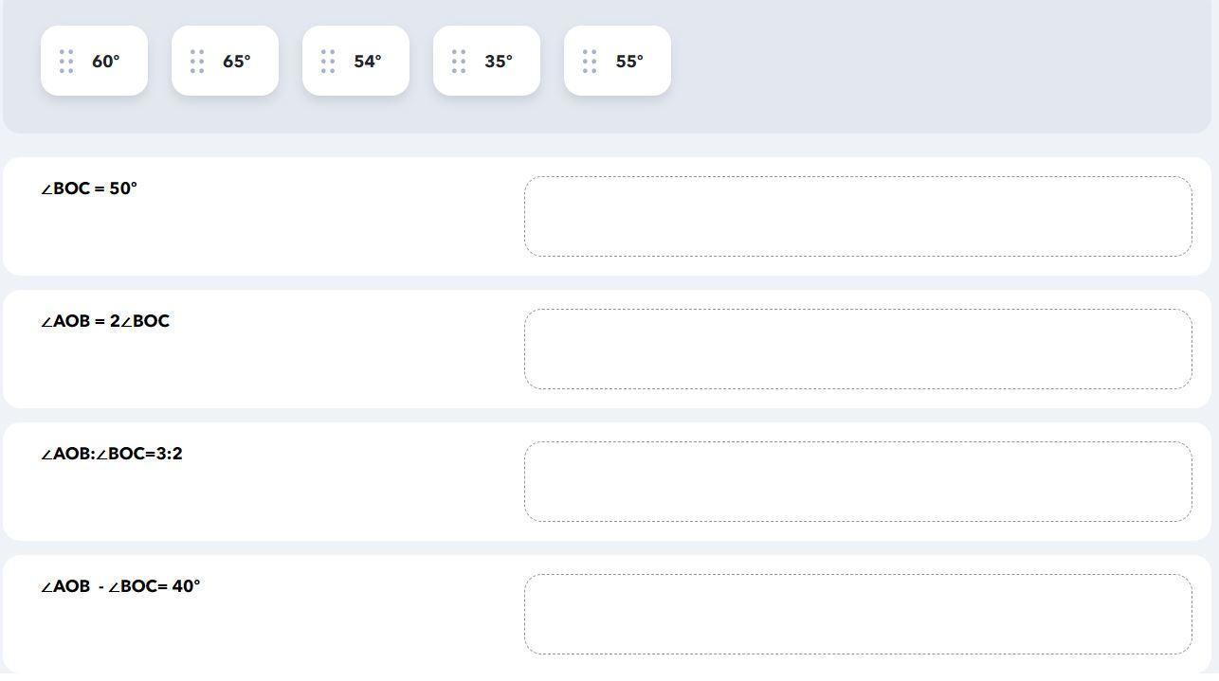Click the ∠AOB = 2∠BOC condition text

(105, 321)
